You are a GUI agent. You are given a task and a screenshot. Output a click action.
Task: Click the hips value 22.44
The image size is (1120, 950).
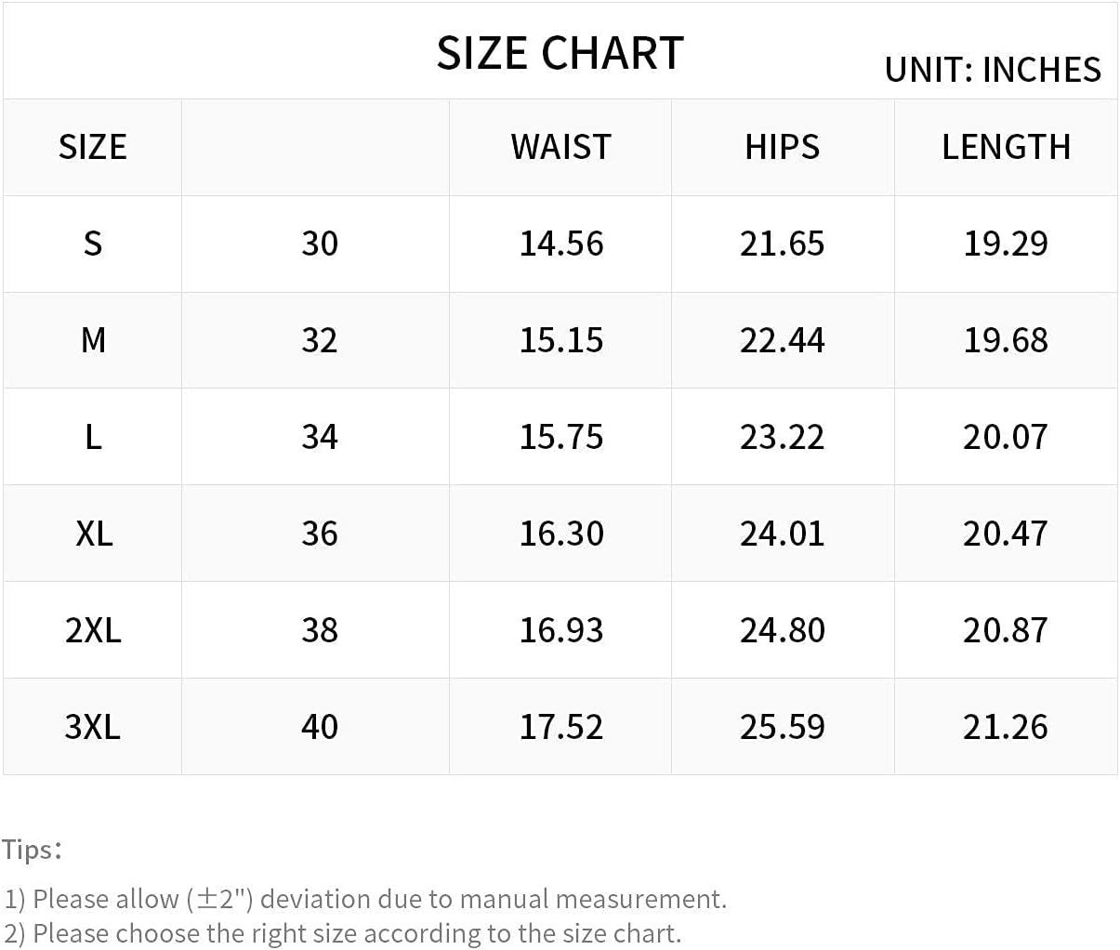click(x=783, y=340)
